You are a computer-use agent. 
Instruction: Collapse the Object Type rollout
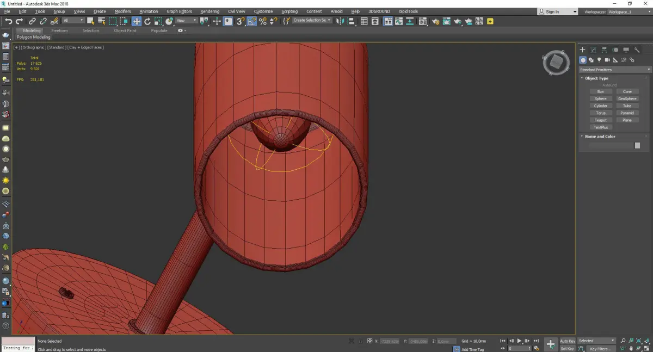(596, 78)
